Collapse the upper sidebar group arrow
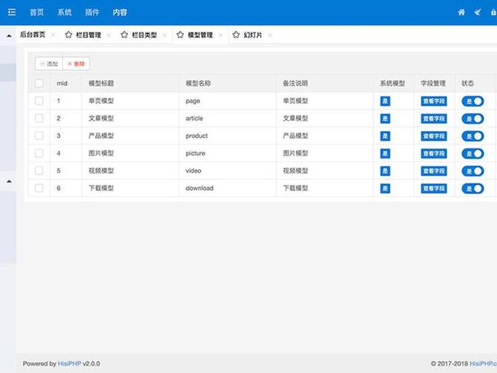This screenshot has height=373, width=497. (x=9, y=36)
